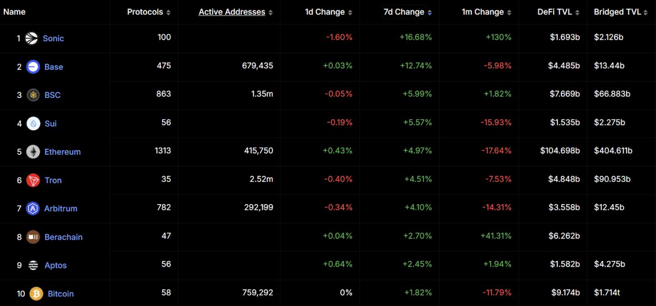The height and width of the screenshot is (306, 656).
Task: Sort by 7d Change sort arrows
Action: (x=430, y=13)
